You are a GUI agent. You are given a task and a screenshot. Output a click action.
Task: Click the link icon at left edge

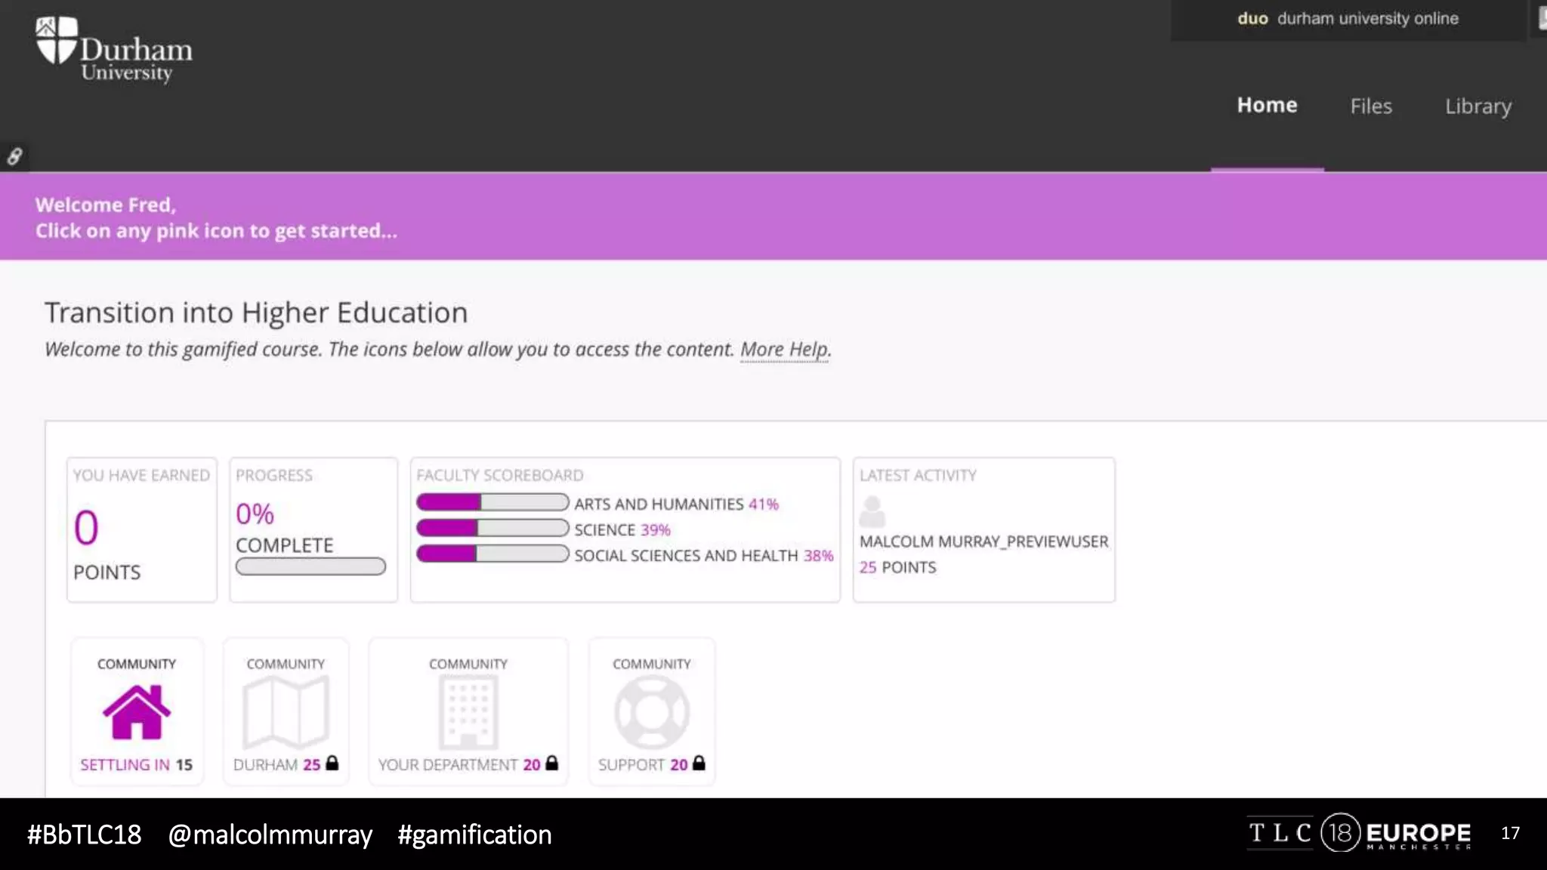14,156
